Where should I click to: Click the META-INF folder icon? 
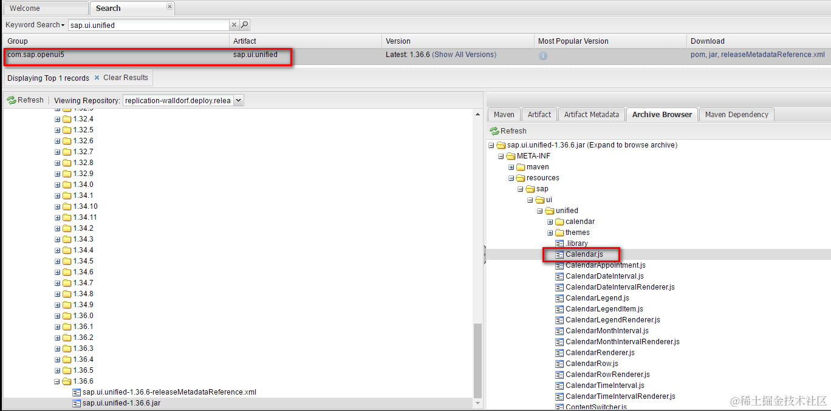[x=511, y=156]
